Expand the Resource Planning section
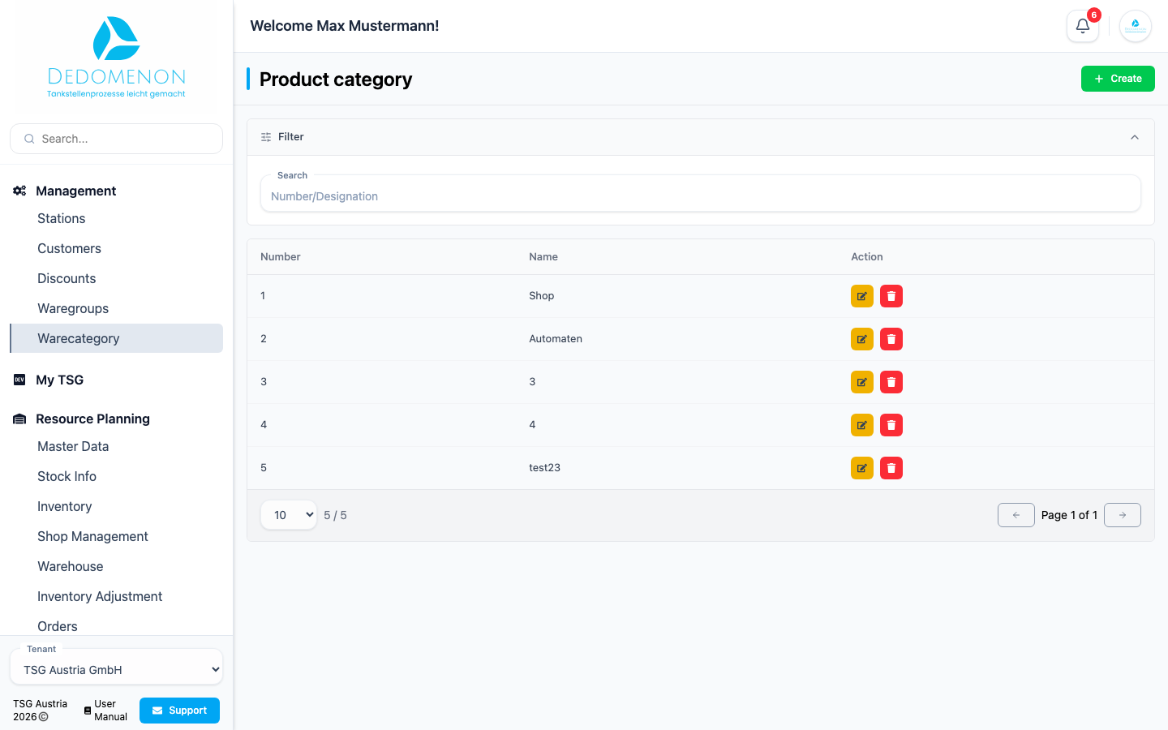 coord(92,419)
